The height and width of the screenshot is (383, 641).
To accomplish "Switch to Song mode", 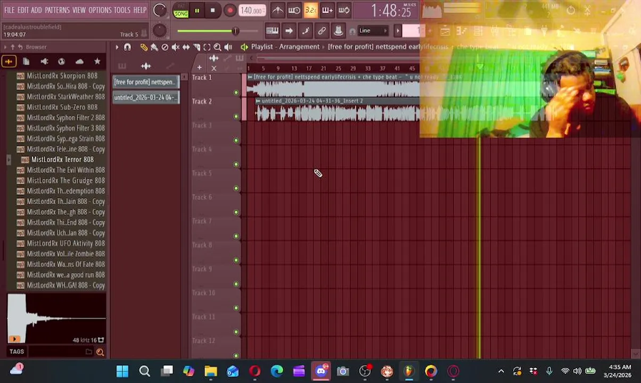I will [181, 13].
